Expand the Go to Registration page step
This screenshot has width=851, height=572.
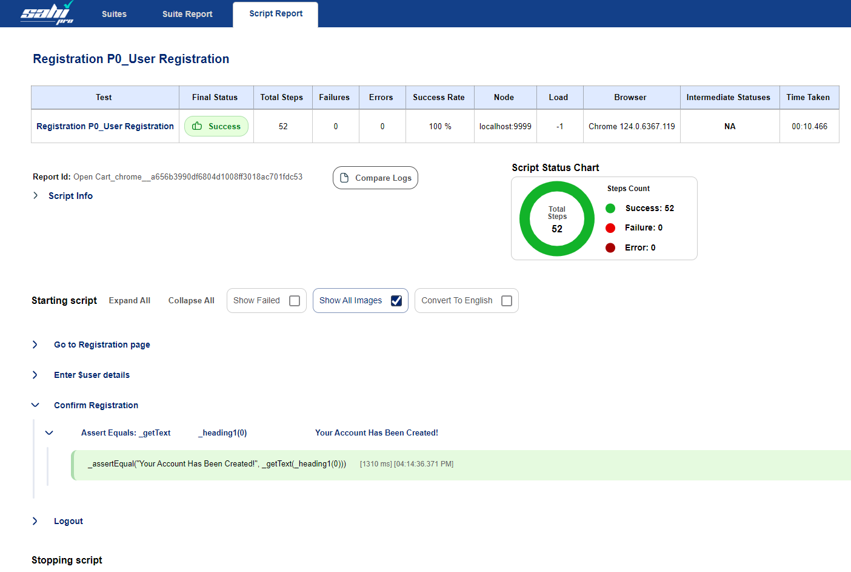coord(35,345)
